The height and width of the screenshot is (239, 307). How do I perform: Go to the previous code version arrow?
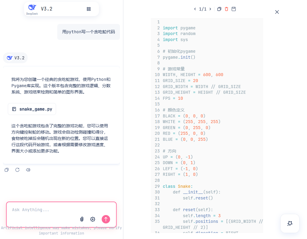point(195,9)
